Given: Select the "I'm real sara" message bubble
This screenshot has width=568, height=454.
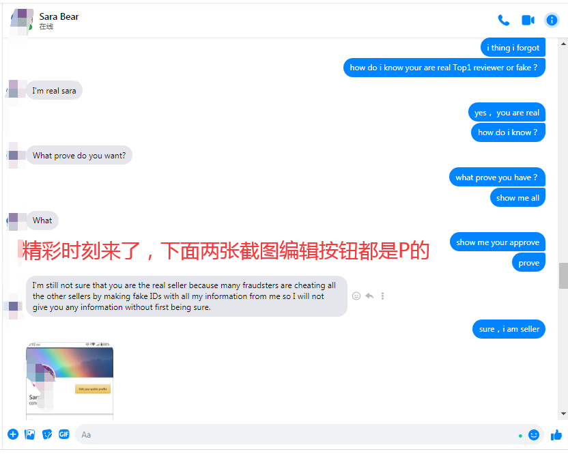Looking at the screenshot, I should [x=55, y=91].
